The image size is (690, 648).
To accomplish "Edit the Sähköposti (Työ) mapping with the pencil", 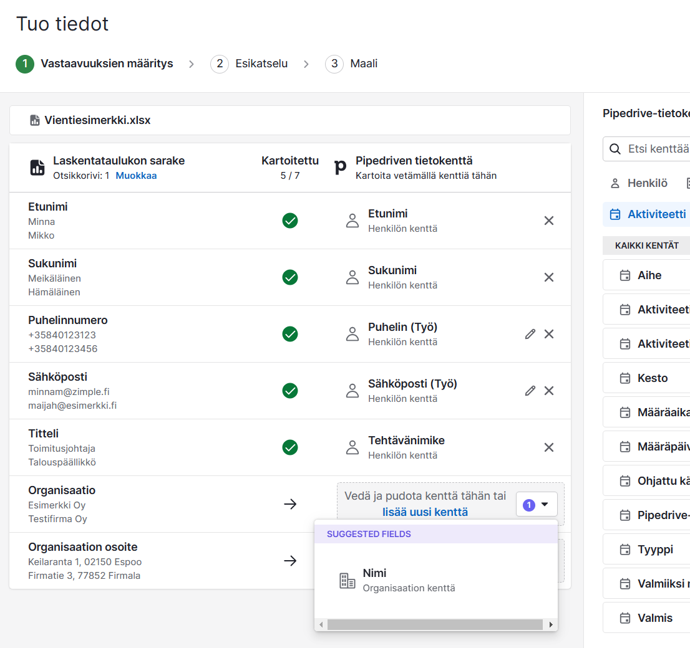I will pos(530,391).
